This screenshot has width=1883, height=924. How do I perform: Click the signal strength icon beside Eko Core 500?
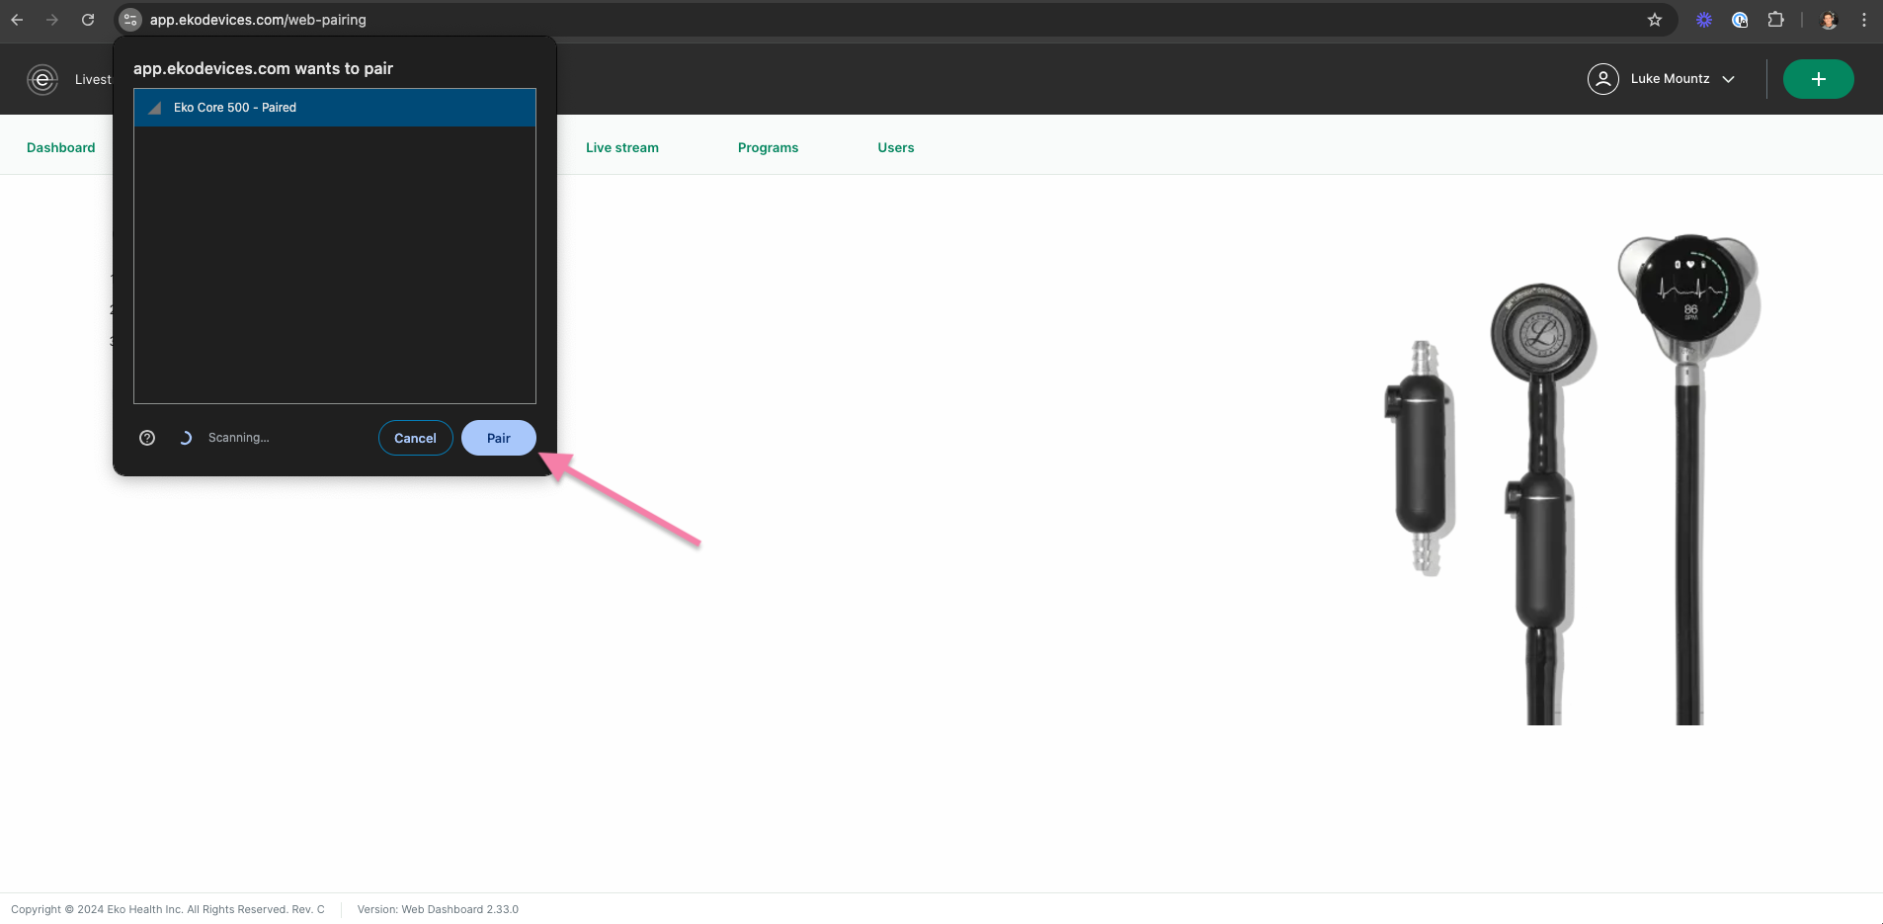click(154, 108)
